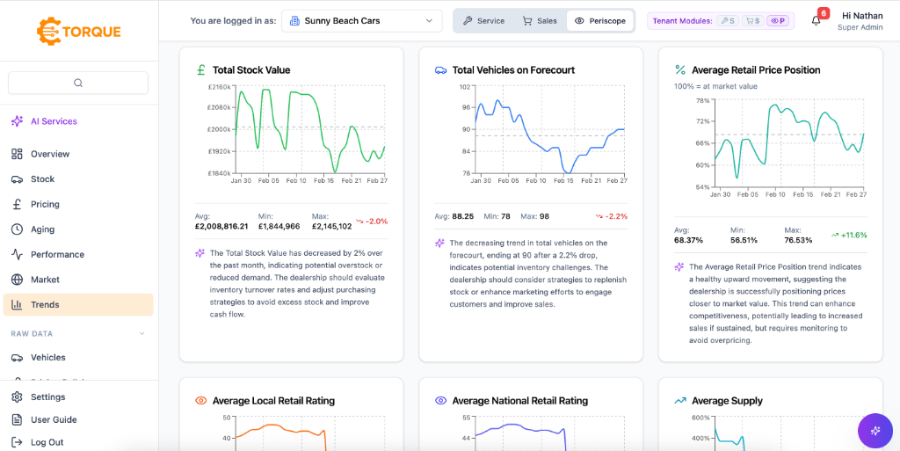This screenshot has height=451, width=900.
Task: Click the price position AI insight sparkle
Action: pos(679,266)
